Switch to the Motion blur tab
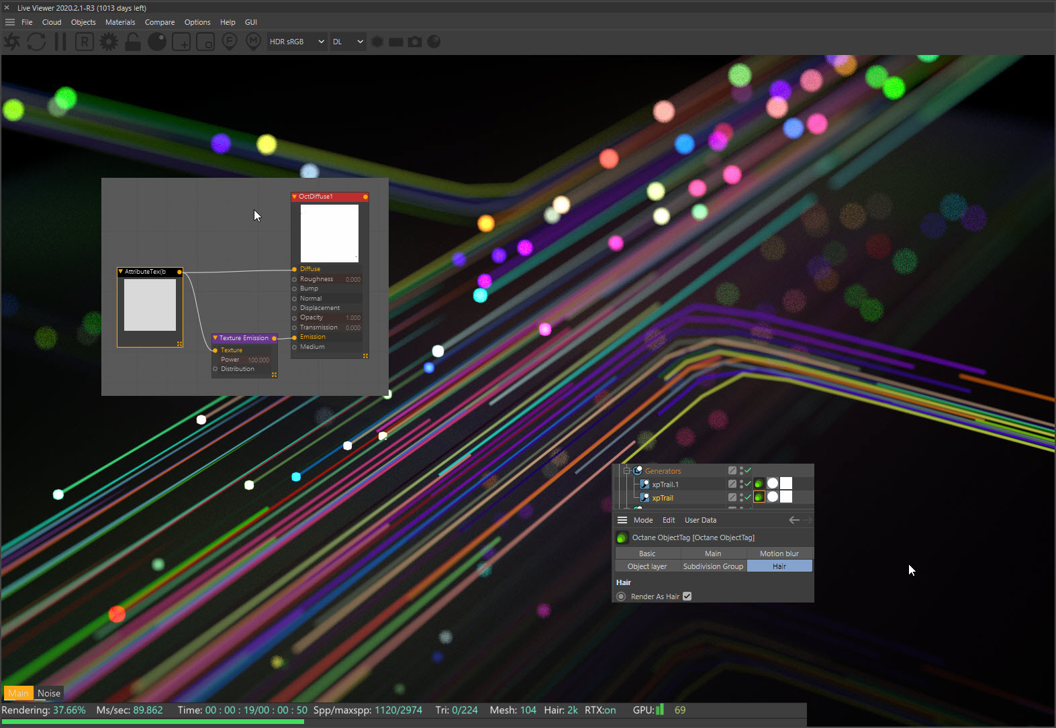Screen dimensions: 1056x728 pos(779,554)
